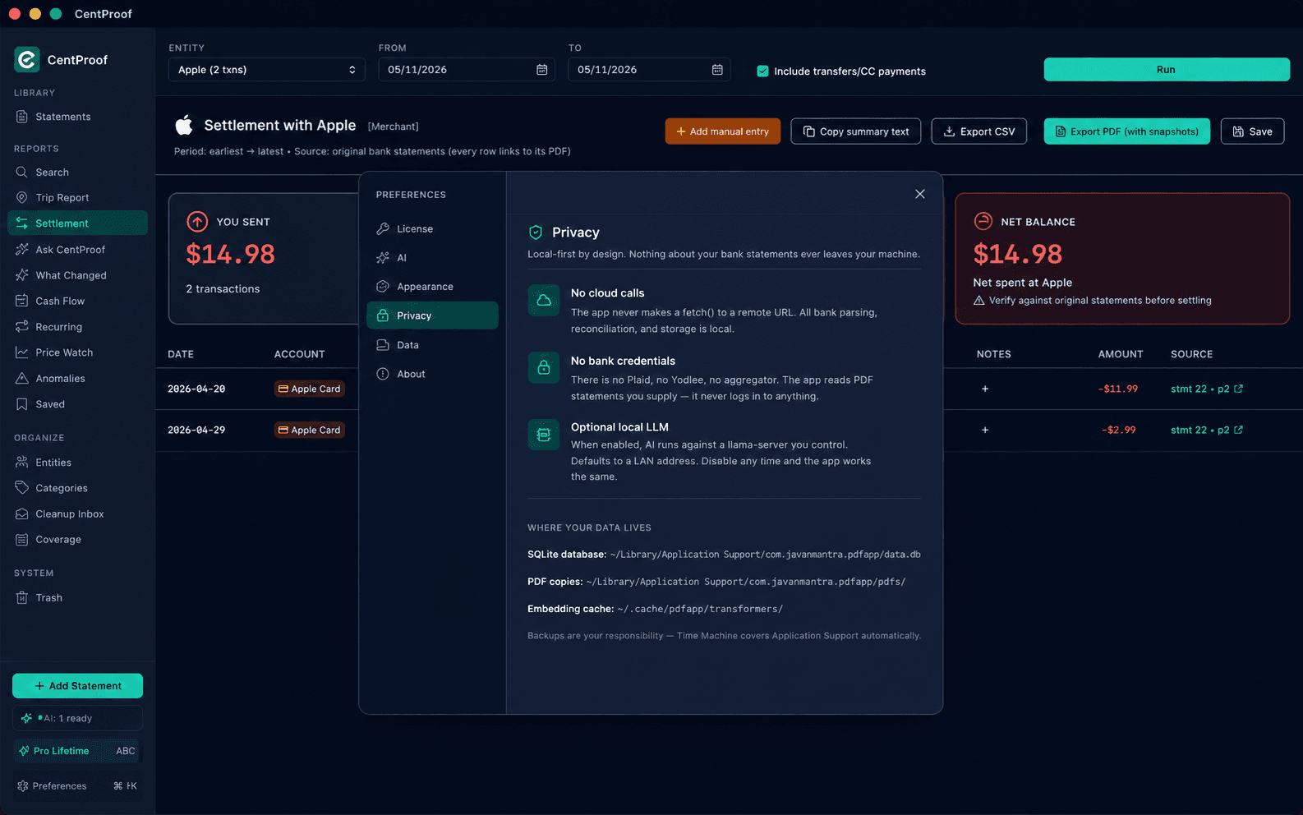Add a note to the -$2.99 row

pyautogui.click(x=985, y=430)
